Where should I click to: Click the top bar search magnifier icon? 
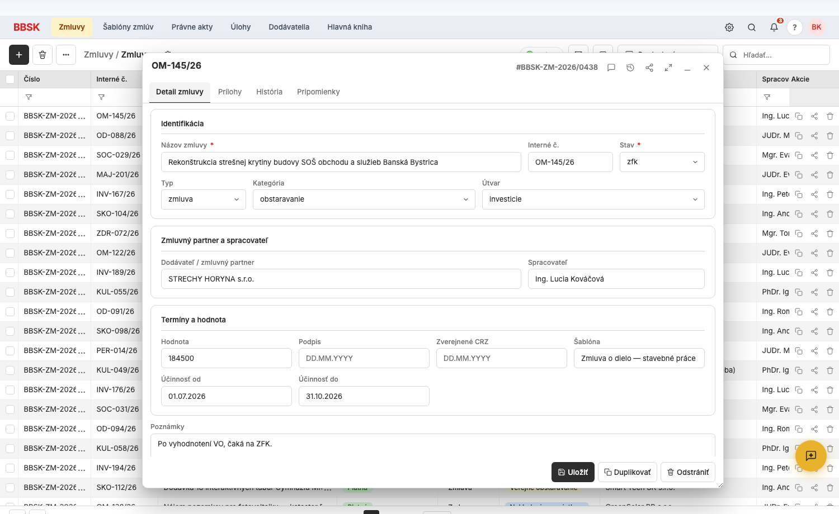click(x=752, y=27)
